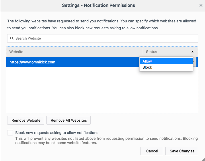Open the status dropdown for omnikick.com

coord(195,62)
